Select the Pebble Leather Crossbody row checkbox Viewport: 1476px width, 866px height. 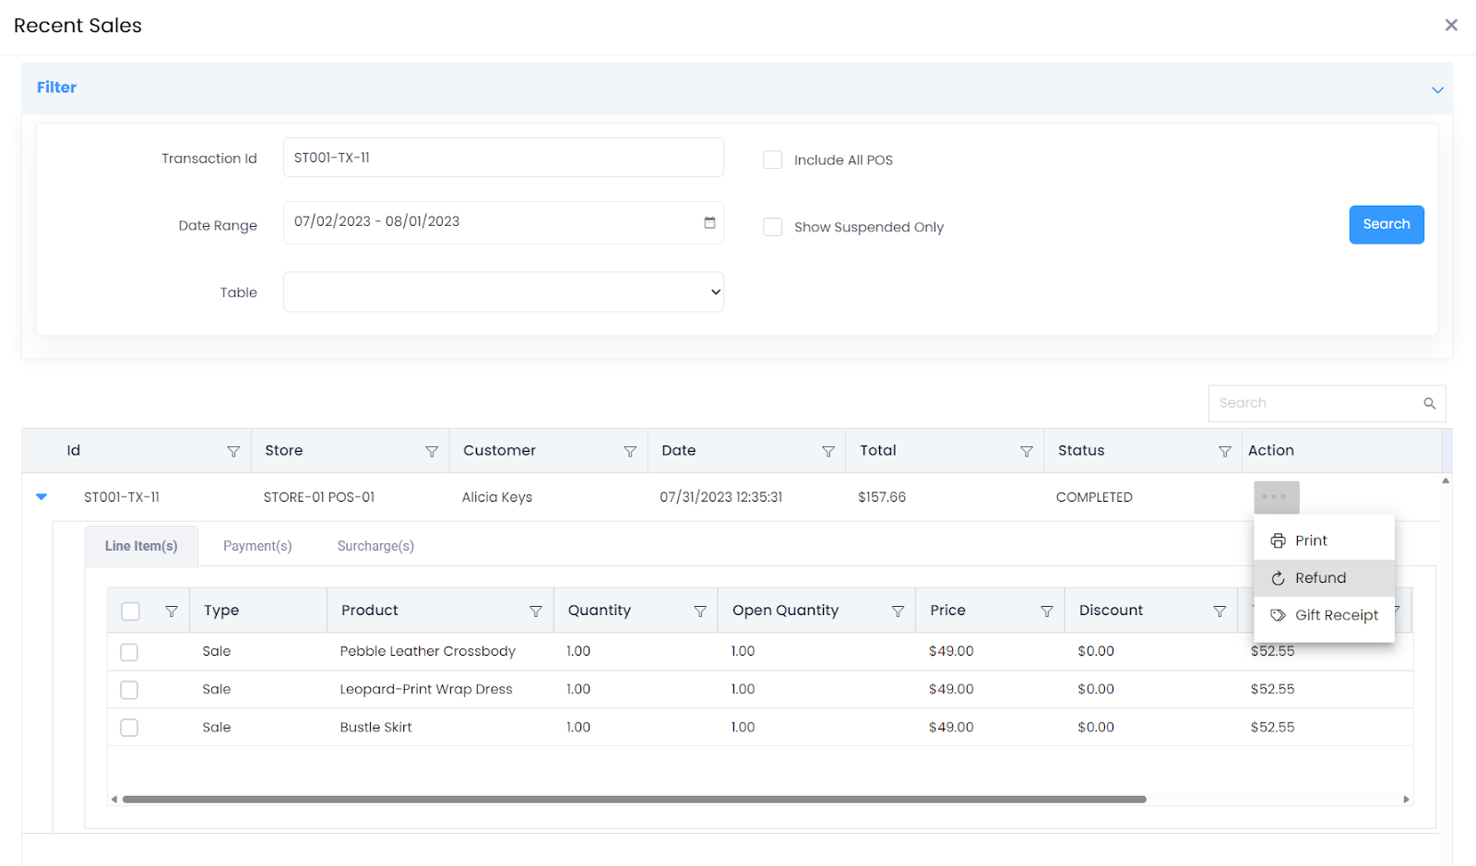tap(129, 652)
